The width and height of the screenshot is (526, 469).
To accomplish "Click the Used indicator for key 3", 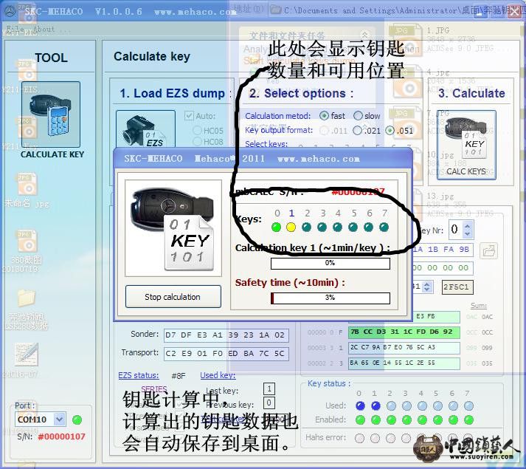I will [406, 405].
